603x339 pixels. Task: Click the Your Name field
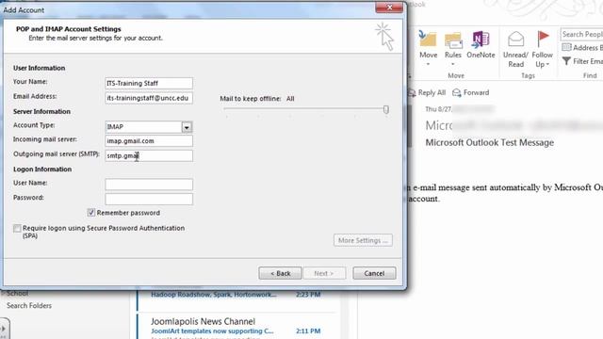[x=149, y=83]
